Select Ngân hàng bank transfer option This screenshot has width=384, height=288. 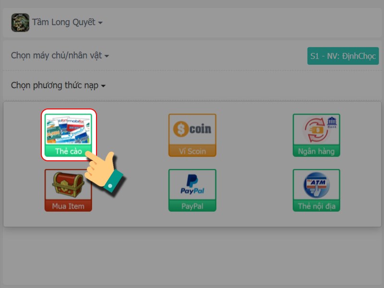coord(316,135)
